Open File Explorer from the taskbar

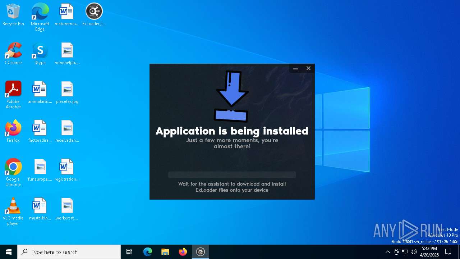coord(165,252)
